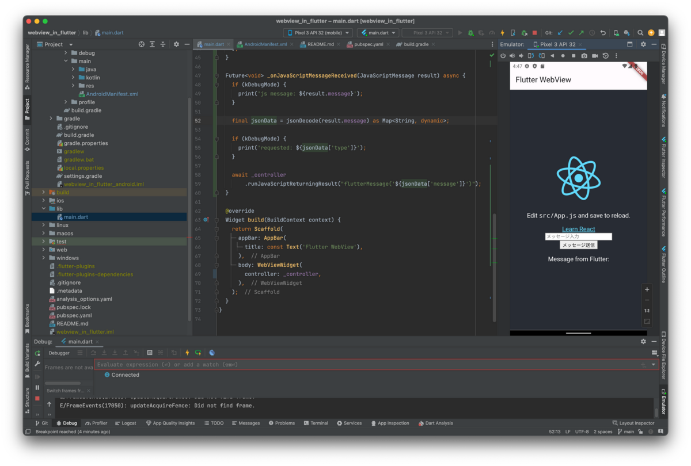The width and height of the screenshot is (691, 466).
Task: Click the Debug bug icon in top toolbar
Action: pyautogui.click(x=470, y=33)
